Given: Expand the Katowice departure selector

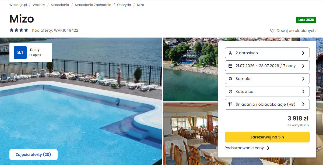Looking at the screenshot, I should 267,91.
